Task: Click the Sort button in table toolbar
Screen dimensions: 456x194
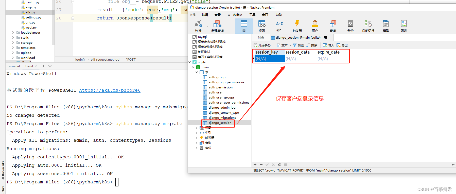Action: coord(312,45)
